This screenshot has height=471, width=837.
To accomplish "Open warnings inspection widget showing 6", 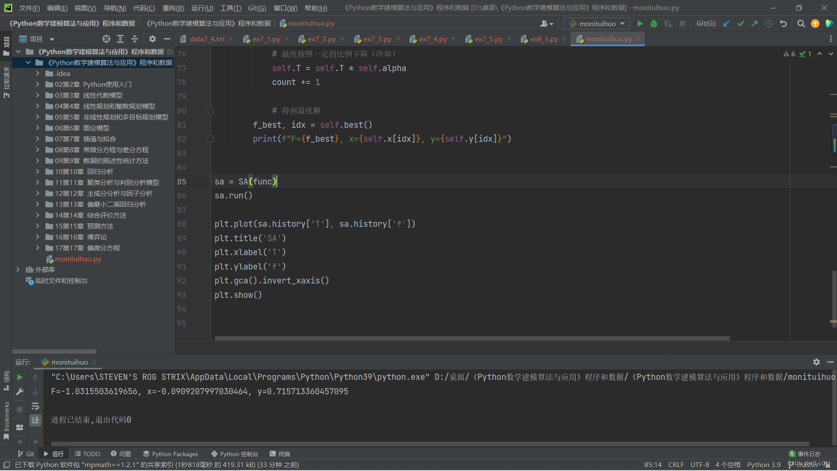I will (x=789, y=54).
